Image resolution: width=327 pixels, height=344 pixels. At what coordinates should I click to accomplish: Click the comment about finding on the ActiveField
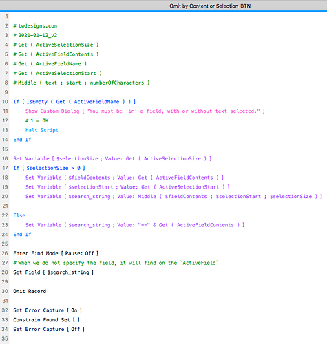point(116,263)
